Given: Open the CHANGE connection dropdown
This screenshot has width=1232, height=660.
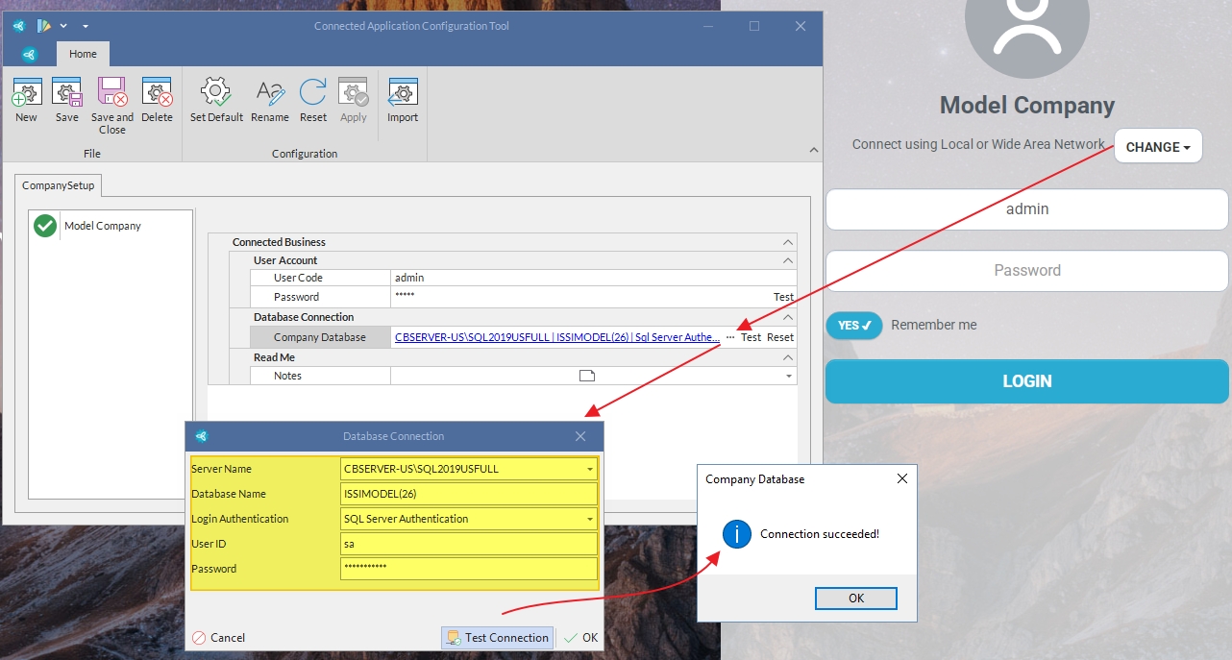Looking at the screenshot, I should pos(1158,147).
